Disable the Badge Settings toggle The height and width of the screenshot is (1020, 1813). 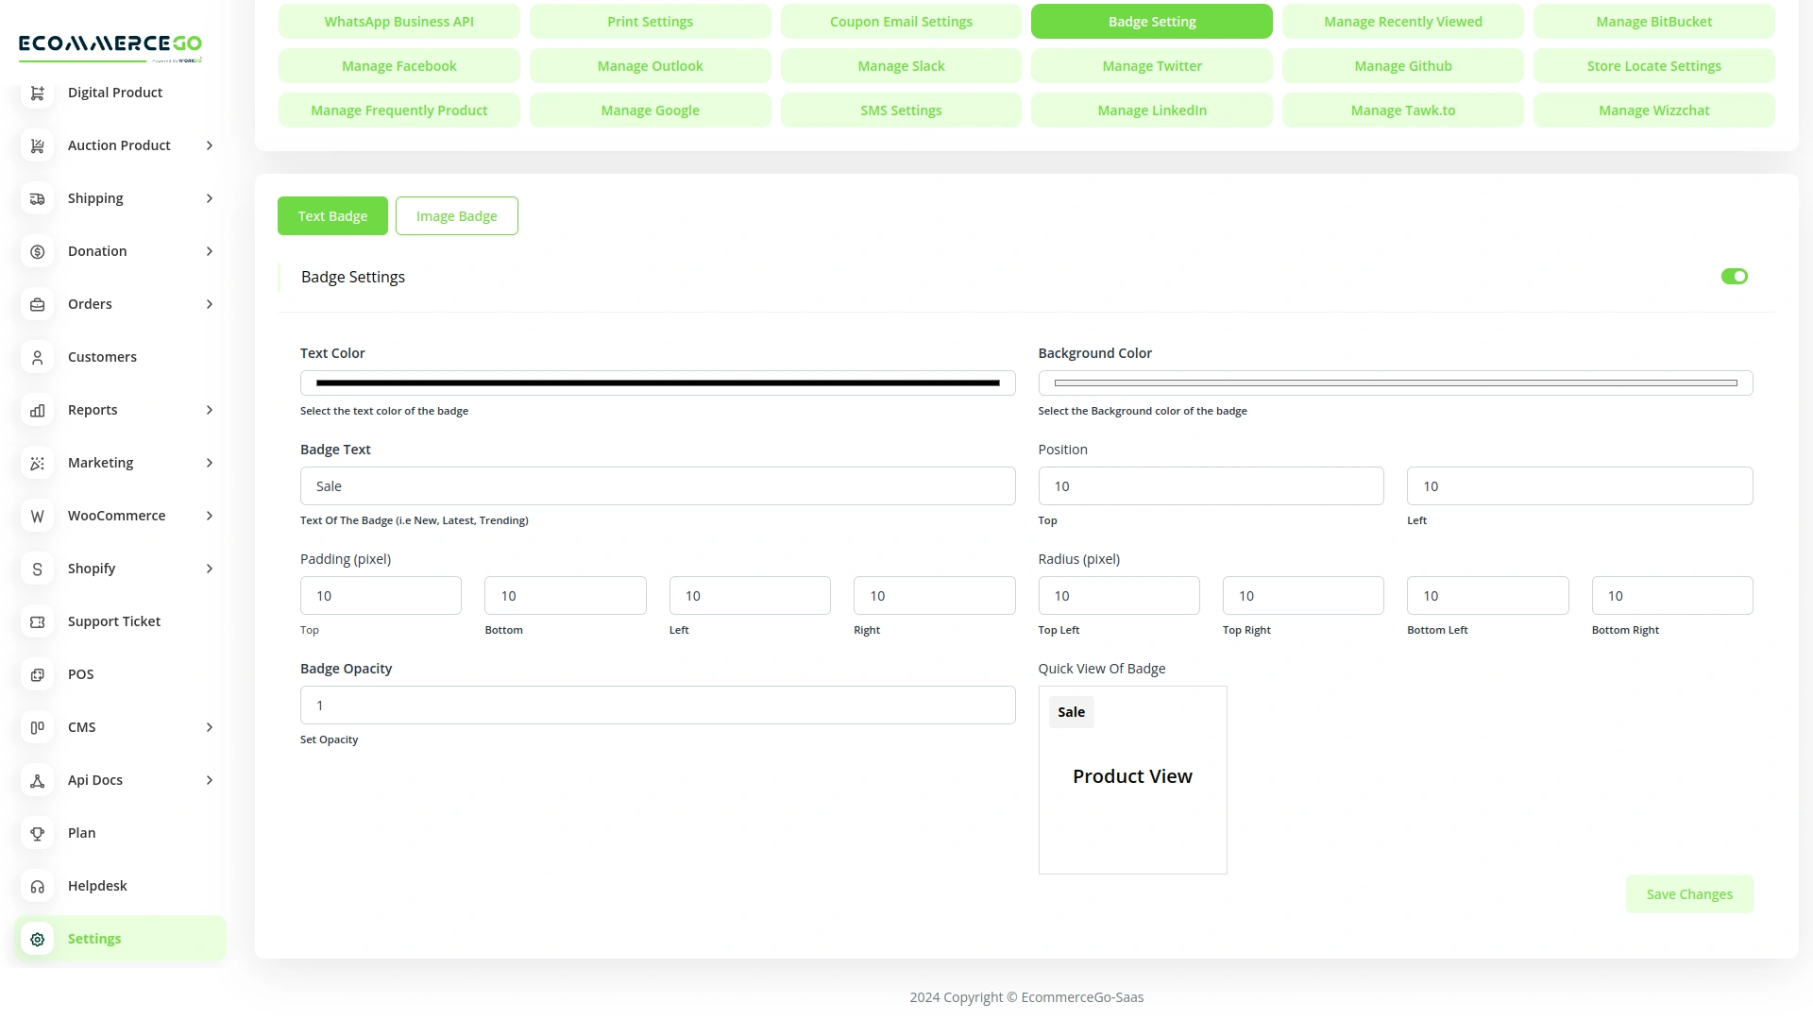coord(1734,276)
